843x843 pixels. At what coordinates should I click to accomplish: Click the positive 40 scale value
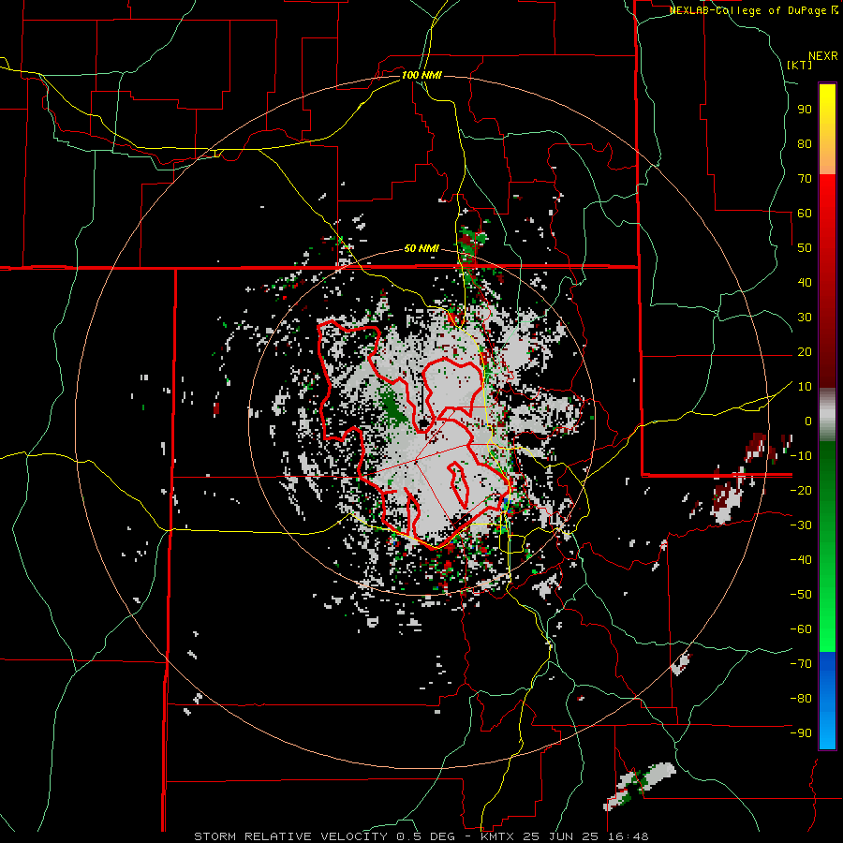click(805, 283)
